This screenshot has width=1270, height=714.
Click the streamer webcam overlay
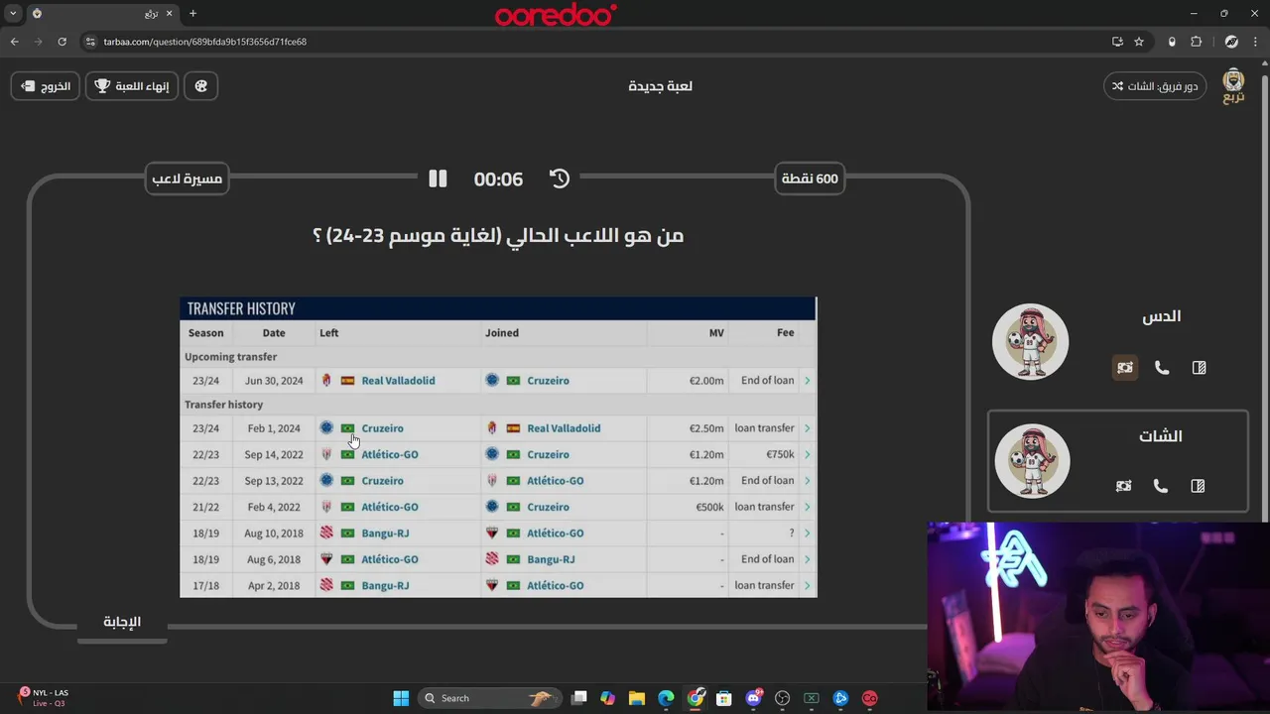coord(1098,617)
